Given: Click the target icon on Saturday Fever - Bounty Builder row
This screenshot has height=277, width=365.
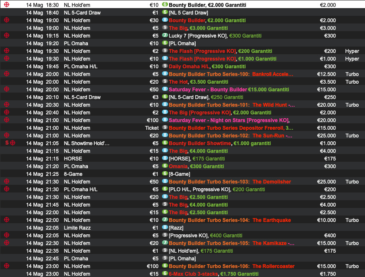Looking at the screenshot, I should [6, 89].
